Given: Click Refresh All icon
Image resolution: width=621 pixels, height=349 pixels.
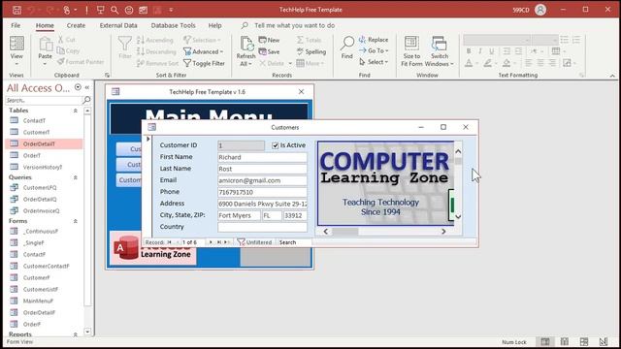Looking at the screenshot, I should click(x=246, y=44).
